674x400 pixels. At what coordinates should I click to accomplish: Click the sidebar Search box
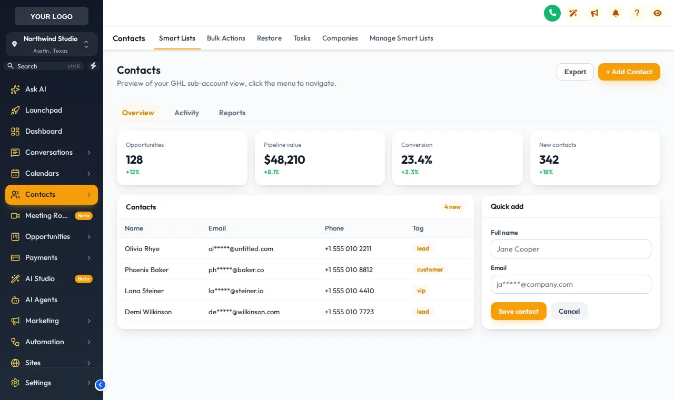(44, 66)
